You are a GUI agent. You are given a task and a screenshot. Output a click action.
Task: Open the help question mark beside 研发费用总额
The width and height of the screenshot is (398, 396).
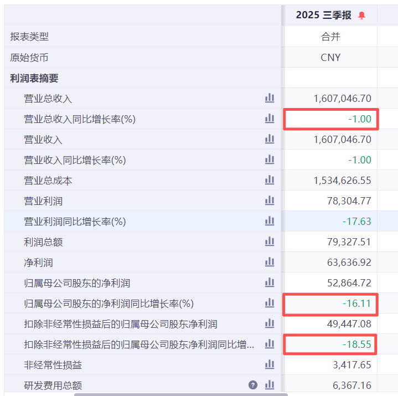point(253,385)
